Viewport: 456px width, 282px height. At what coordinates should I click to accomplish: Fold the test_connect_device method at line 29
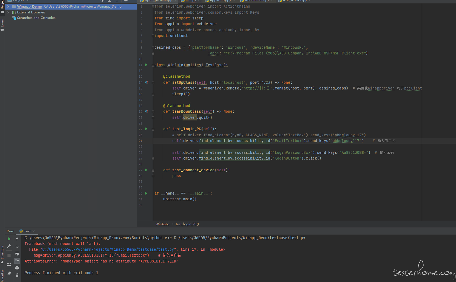pos(153,170)
